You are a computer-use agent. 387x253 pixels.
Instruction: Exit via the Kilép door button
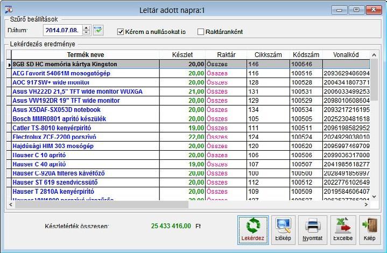point(370,230)
